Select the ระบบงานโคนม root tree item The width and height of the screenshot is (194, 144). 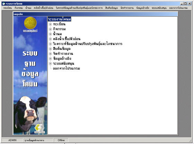[x=59, y=19]
